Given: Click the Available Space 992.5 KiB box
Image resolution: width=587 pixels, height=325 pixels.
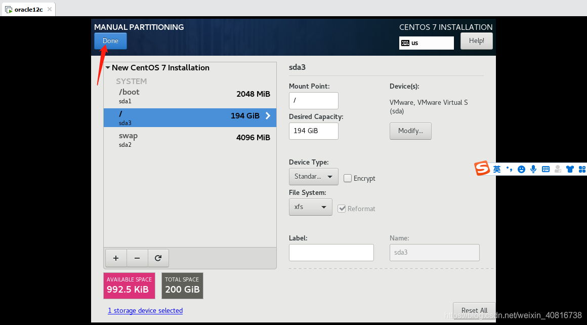Looking at the screenshot, I should coord(129,286).
